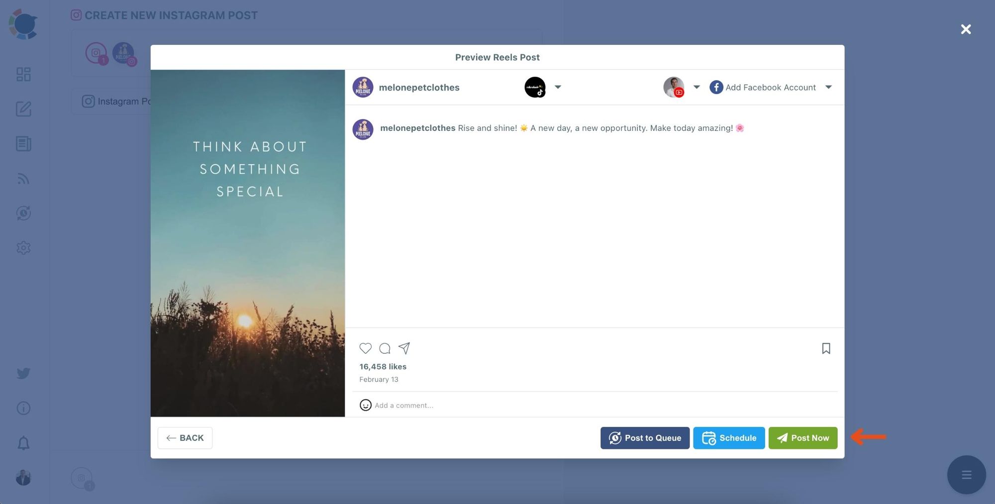995x504 pixels.
Task: Open the info icon in sidebar
Action: tap(23, 408)
